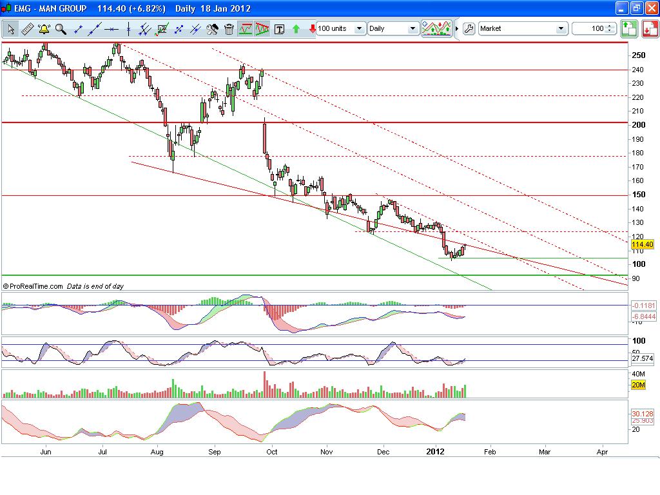Toggle automatic trend lines triangle detection
This screenshot has width=660, height=495.
(x=262, y=29)
